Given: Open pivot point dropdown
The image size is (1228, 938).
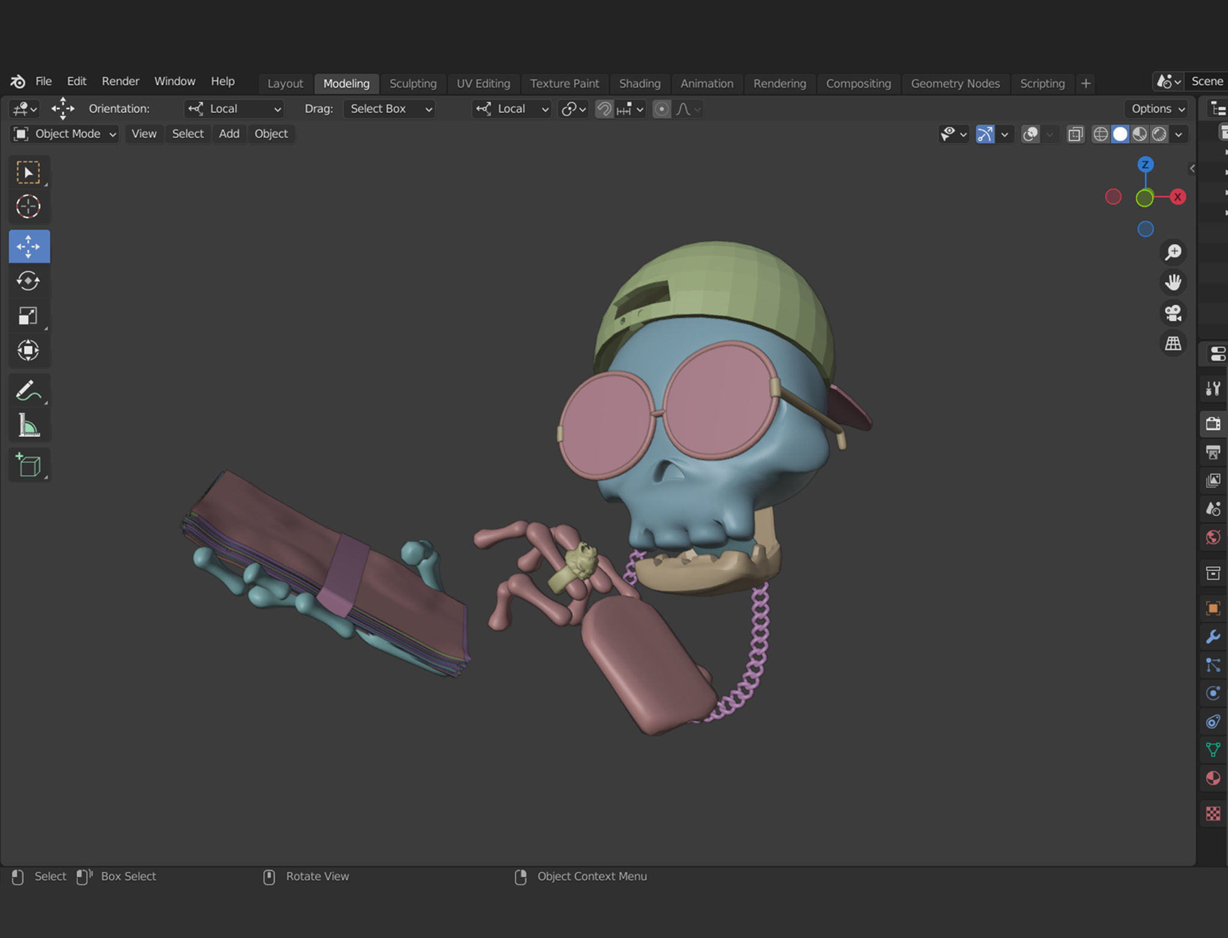Looking at the screenshot, I should pyautogui.click(x=573, y=109).
